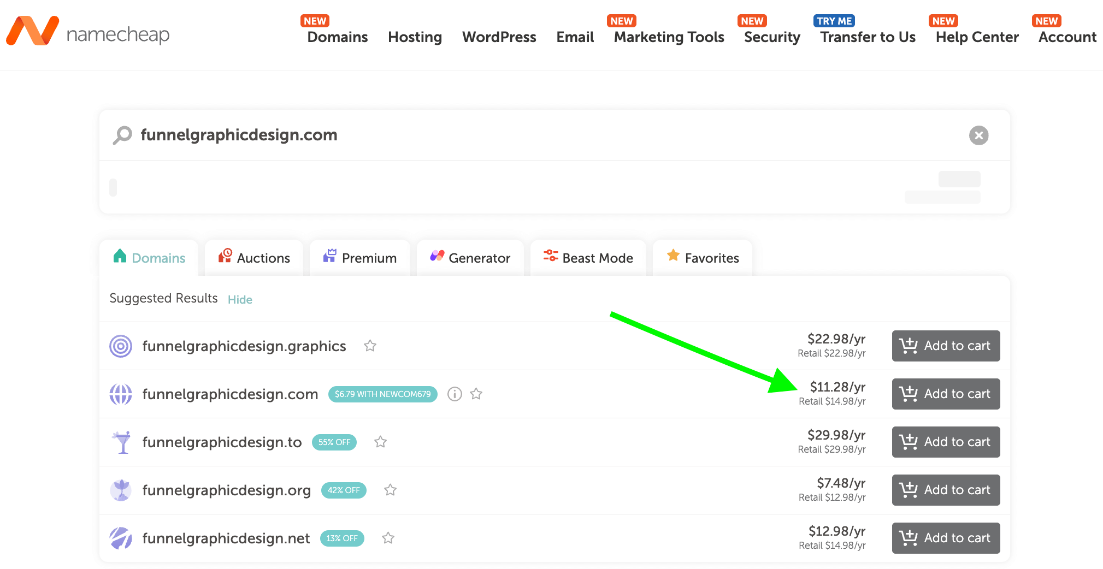Star the funnelgraphicdesign.org domain
Viewport: 1103px width, 569px height.
tap(390, 490)
